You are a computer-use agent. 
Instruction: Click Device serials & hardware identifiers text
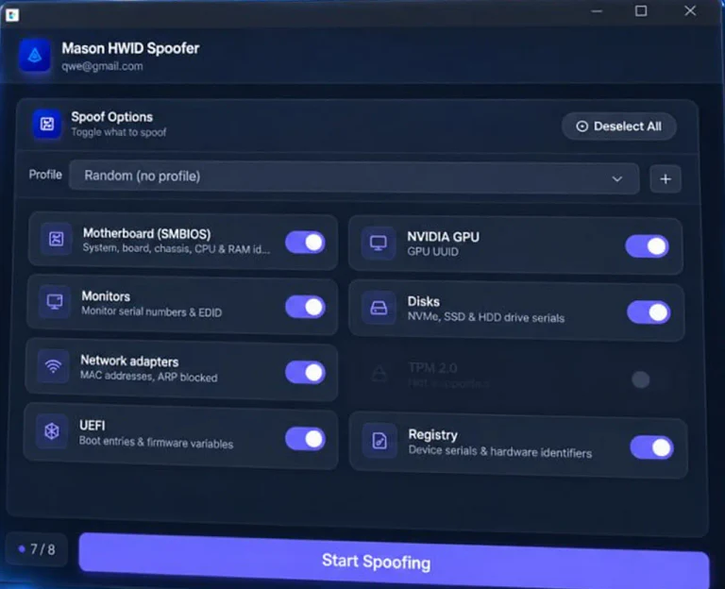500,452
